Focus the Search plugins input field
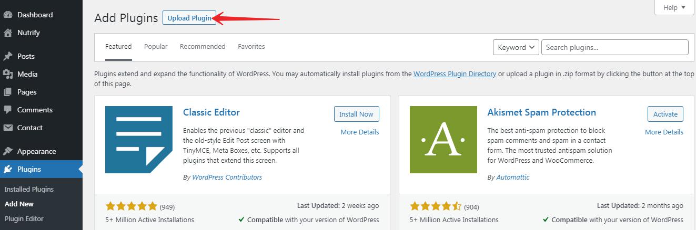The width and height of the screenshot is (696, 230). (x=615, y=47)
